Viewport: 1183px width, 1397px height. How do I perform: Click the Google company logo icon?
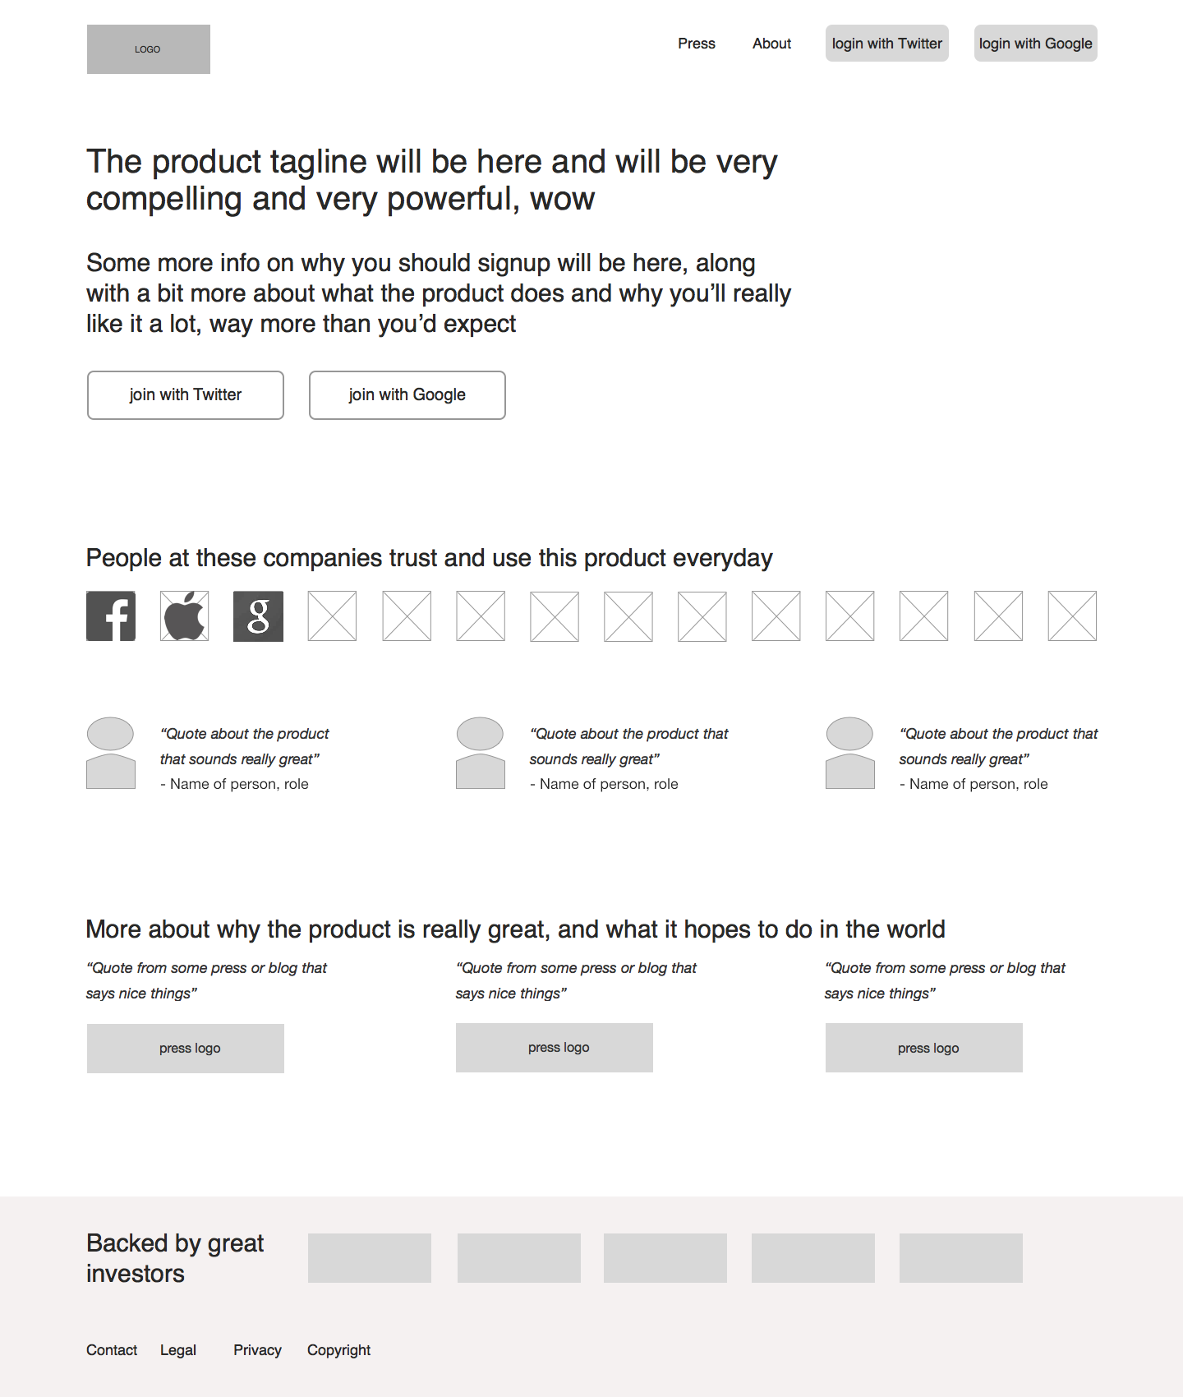pos(259,616)
